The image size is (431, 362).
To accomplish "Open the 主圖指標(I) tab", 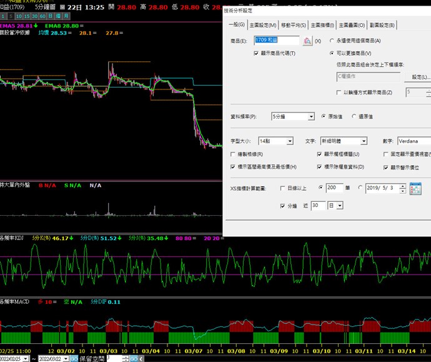I will [322, 24].
